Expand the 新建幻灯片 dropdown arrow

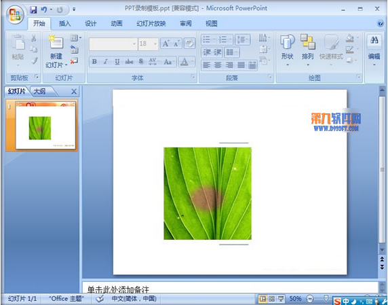click(x=66, y=65)
